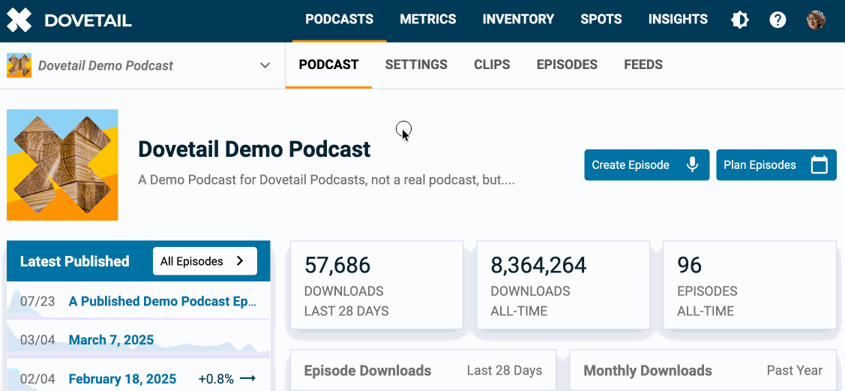Open A Published Demo Podcast episode link

[x=163, y=301]
